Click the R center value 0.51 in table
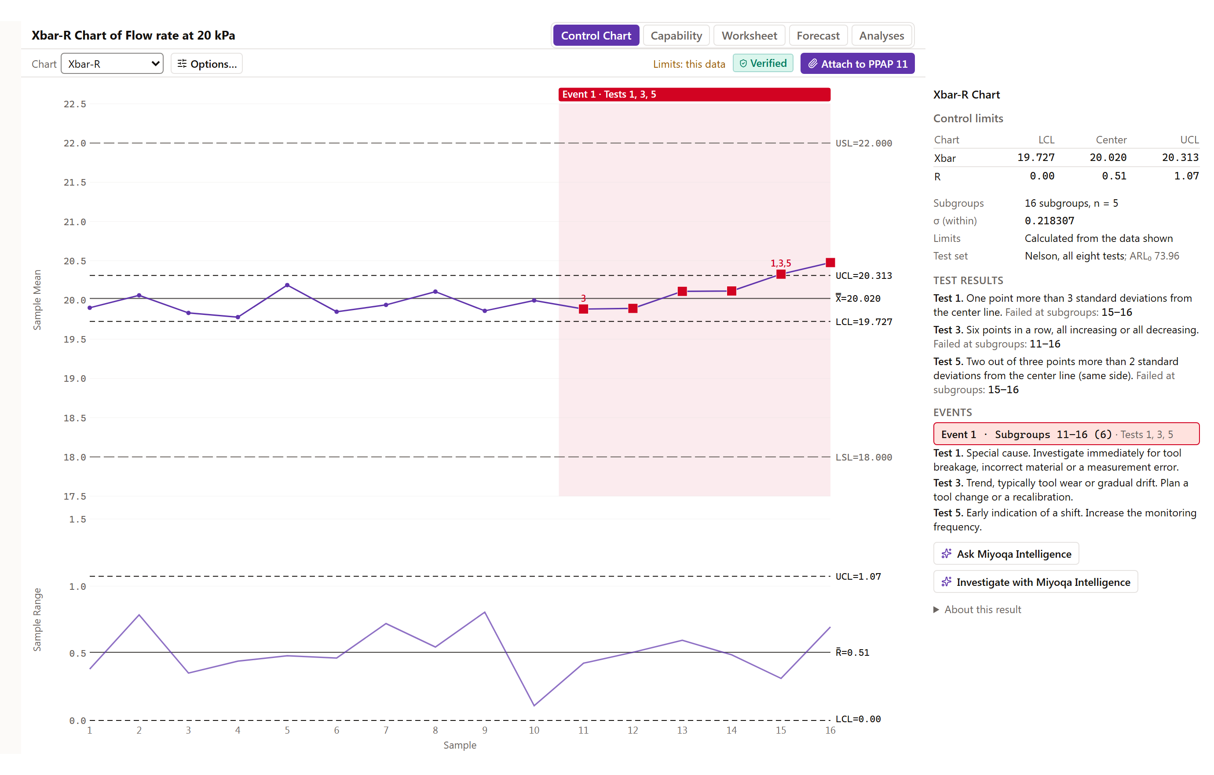The width and height of the screenshot is (1214, 775). (1114, 175)
